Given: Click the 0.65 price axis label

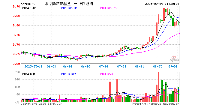Looking at the screenshot, I should click(16, 54).
